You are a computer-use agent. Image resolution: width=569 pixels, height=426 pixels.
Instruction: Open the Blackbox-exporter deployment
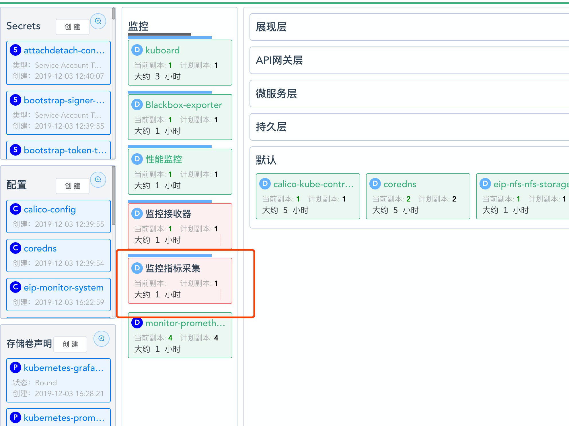pos(183,105)
